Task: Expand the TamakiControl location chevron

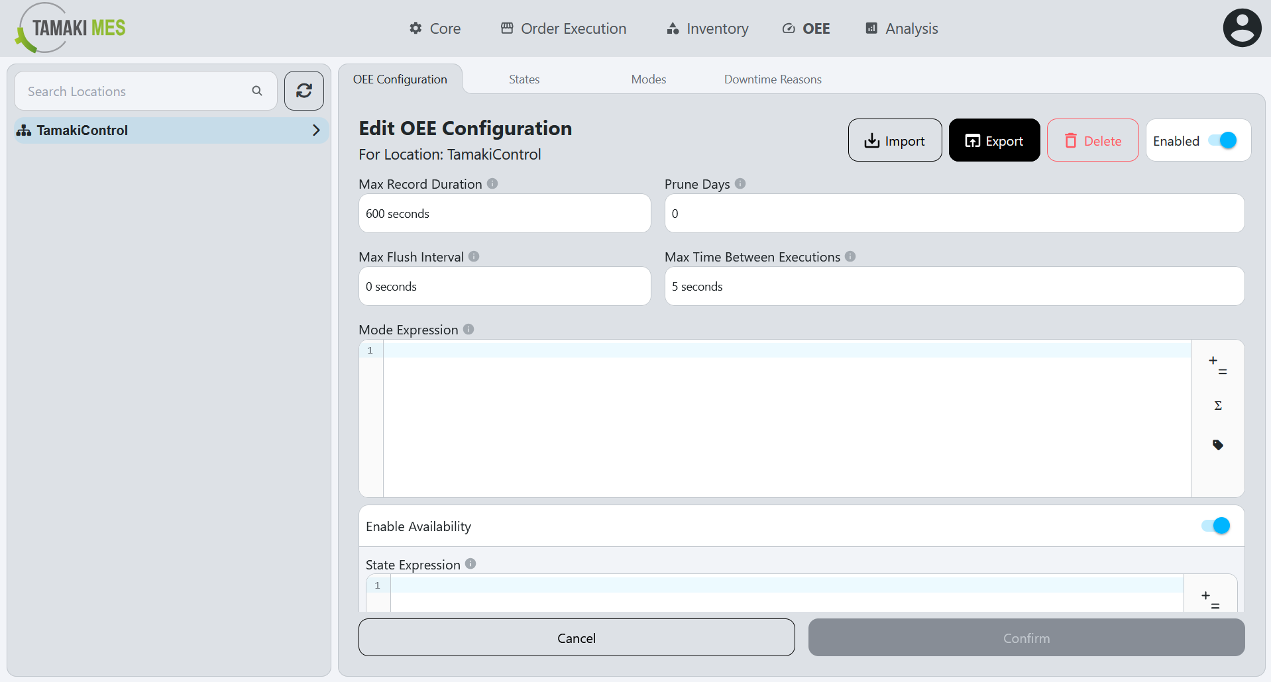Action: [x=316, y=130]
